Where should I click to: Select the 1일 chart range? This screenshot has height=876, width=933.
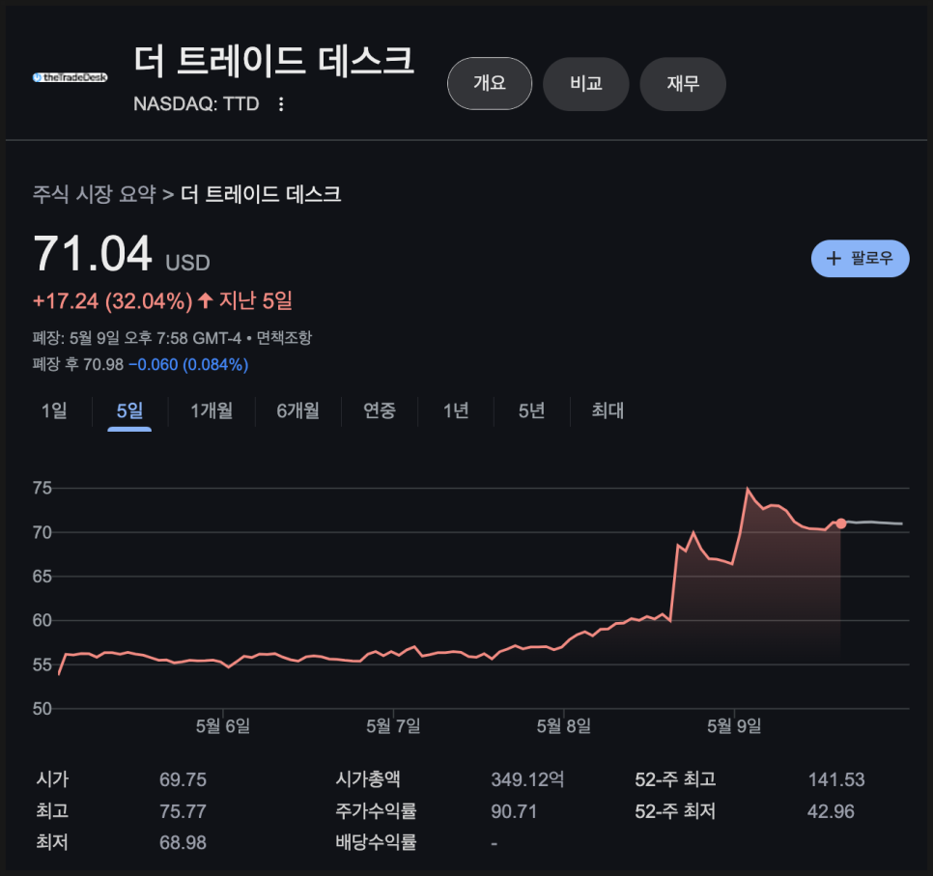click(x=54, y=410)
